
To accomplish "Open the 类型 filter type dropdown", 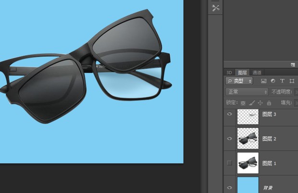I will 239,81.
